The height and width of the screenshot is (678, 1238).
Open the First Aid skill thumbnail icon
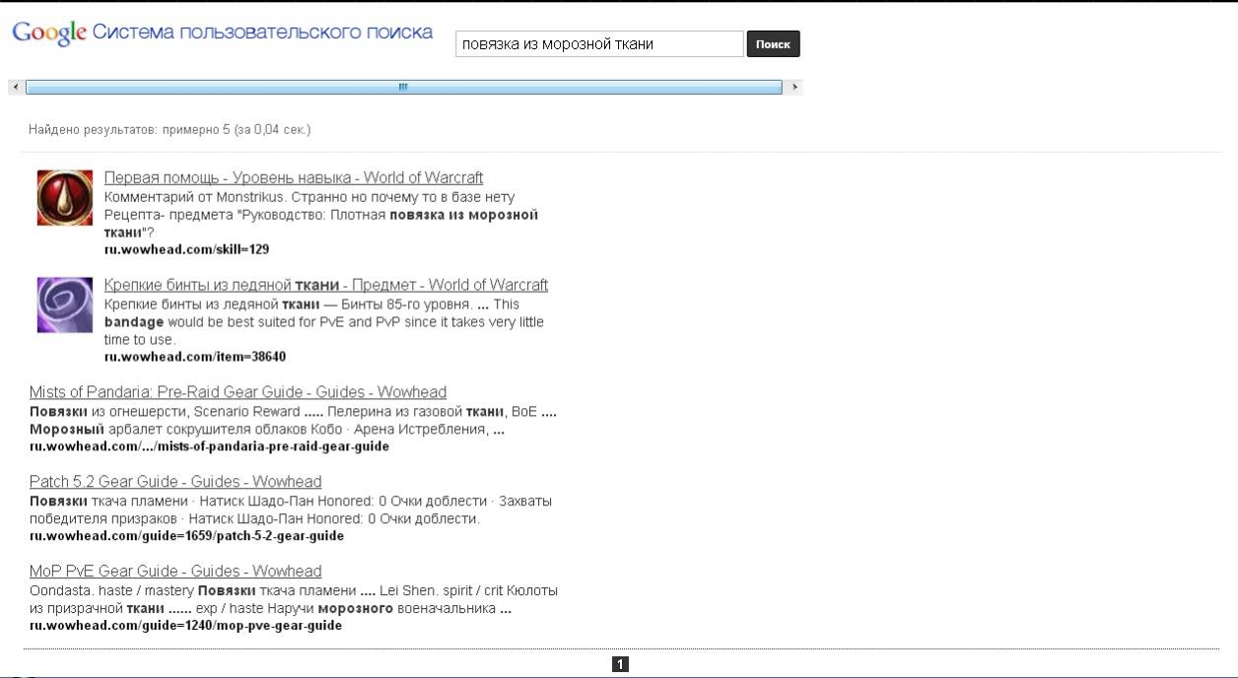click(x=65, y=197)
